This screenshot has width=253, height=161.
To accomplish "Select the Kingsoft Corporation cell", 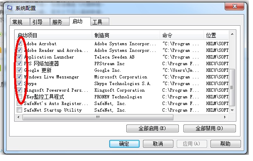I will coord(120,90).
